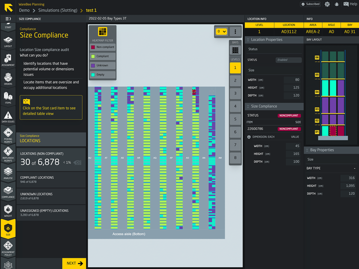This screenshot has width=359, height=269.
Task: Click the Subscribed status badge
Action: click(310, 4)
